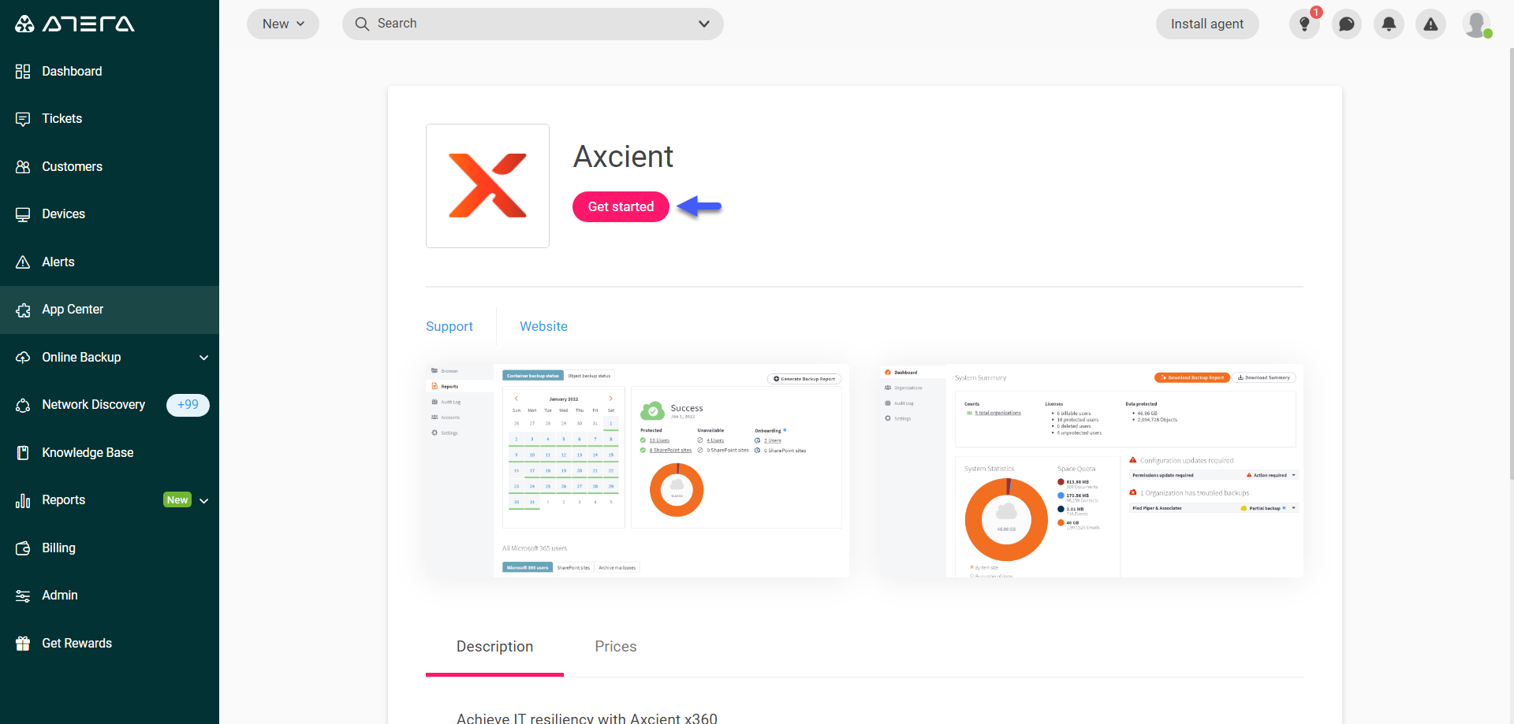Click the Atera logo
Viewport: 1514px width, 724px height.
tap(75, 24)
